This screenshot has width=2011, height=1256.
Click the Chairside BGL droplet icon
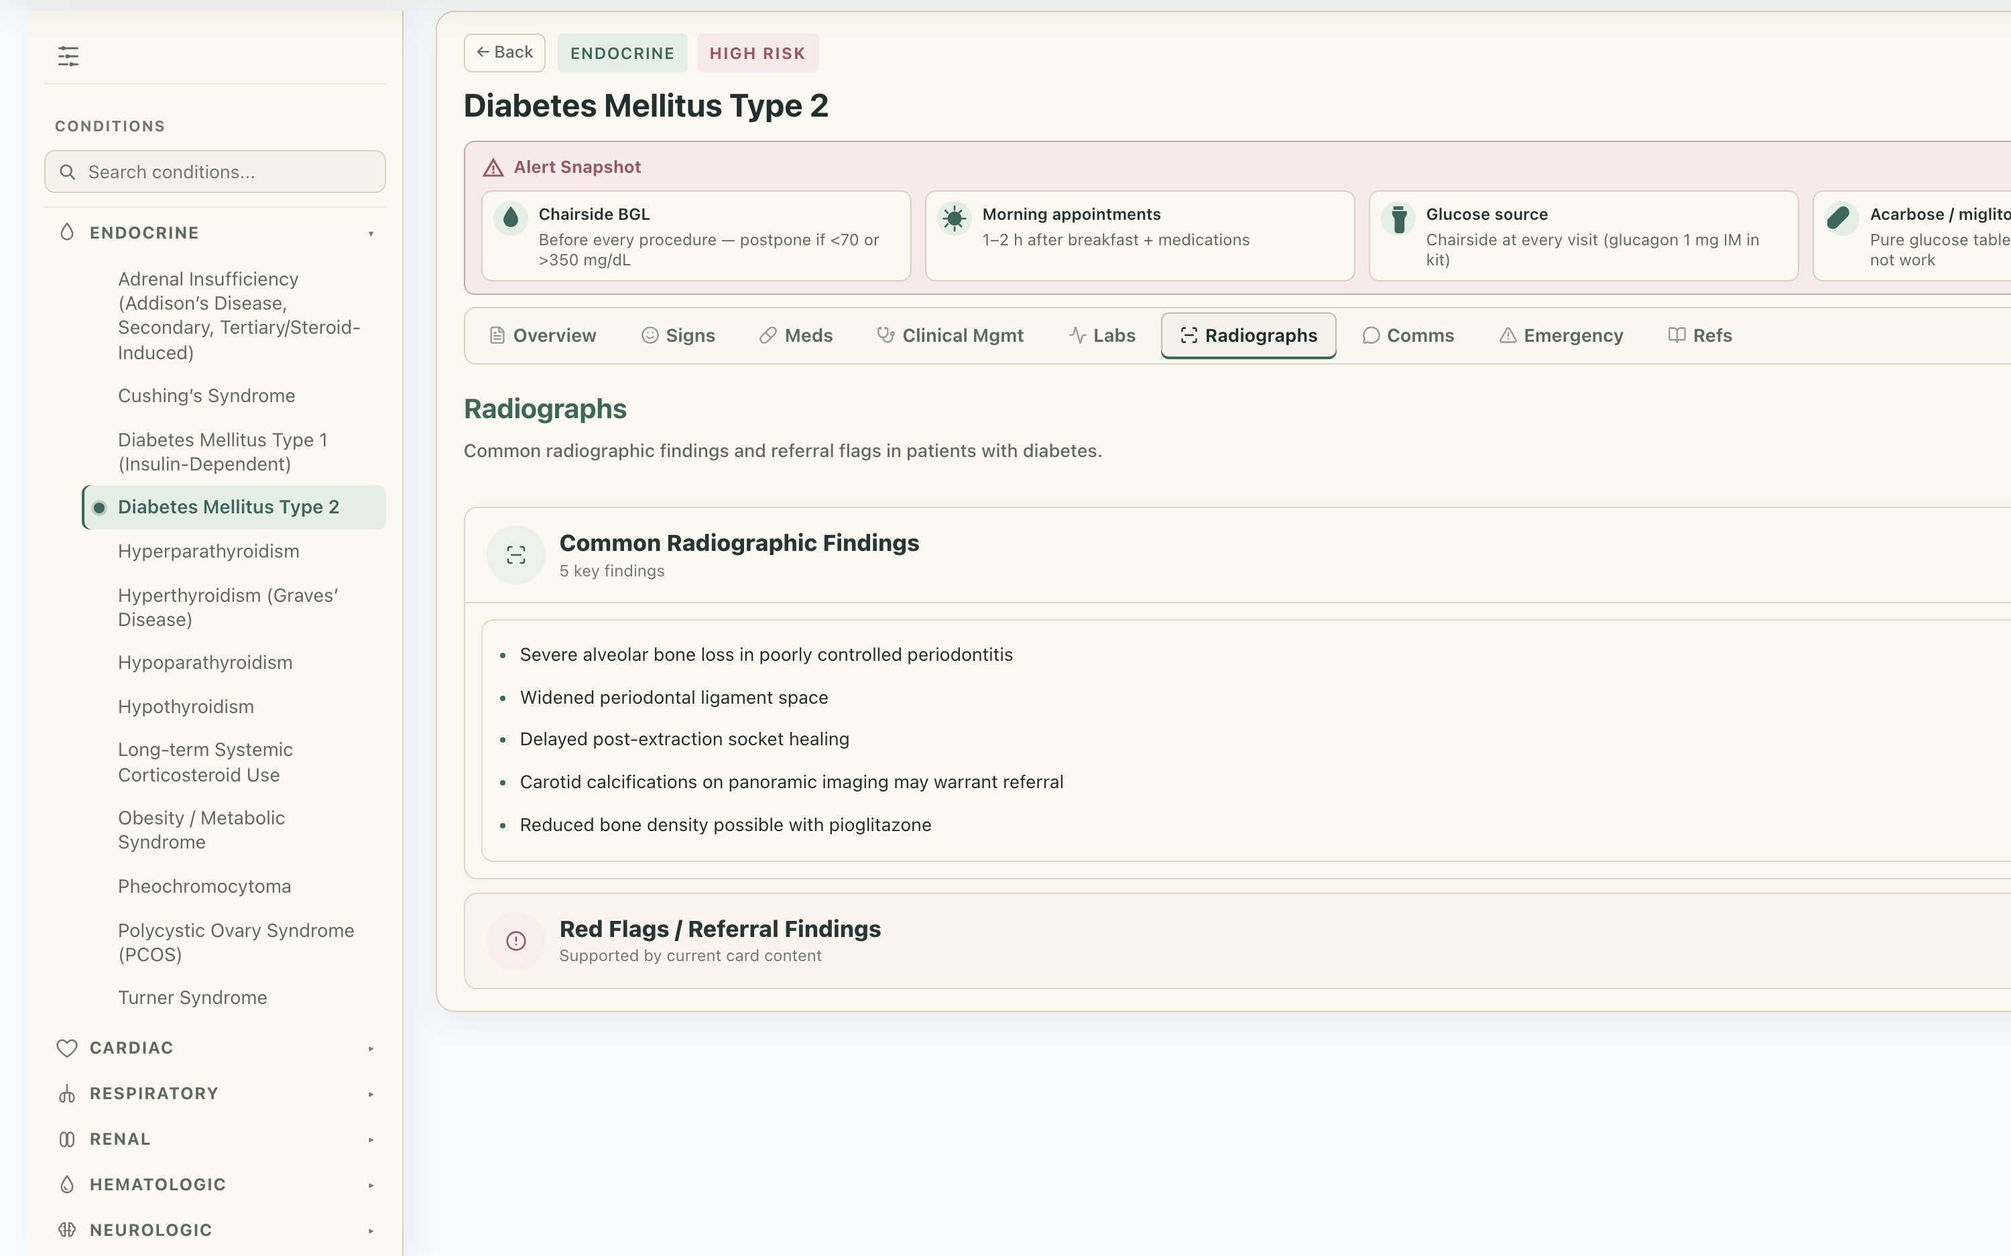click(x=511, y=218)
